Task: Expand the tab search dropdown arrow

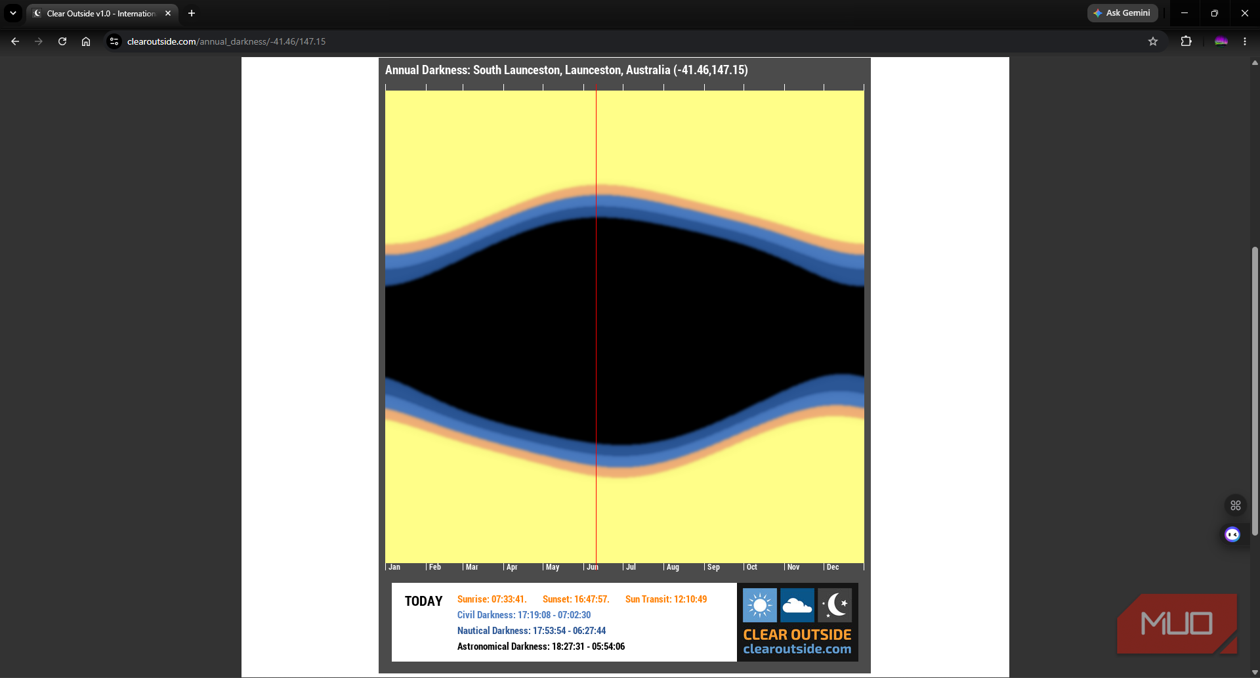Action: 13,13
